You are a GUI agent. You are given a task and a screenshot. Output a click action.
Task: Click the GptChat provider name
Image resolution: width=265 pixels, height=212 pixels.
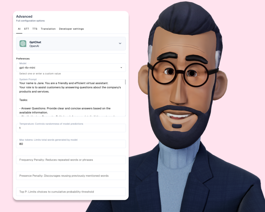(35, 42)
